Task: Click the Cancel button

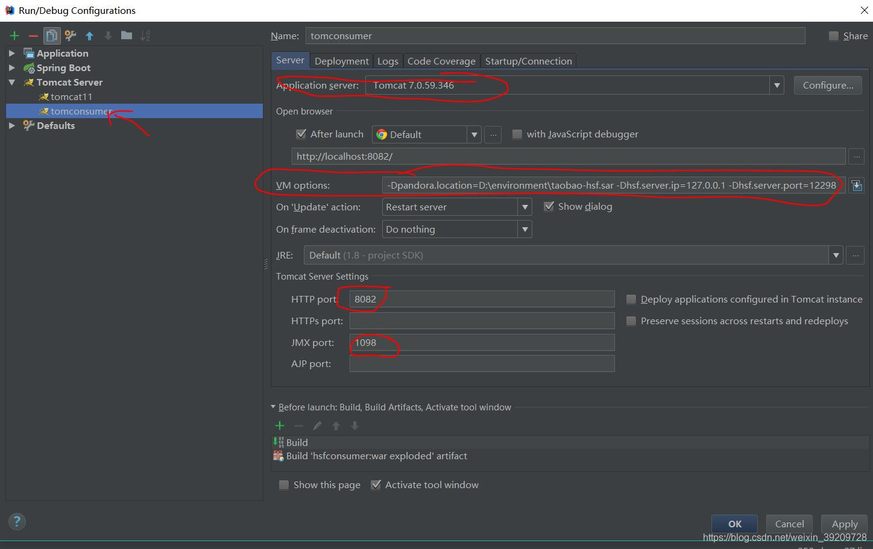Action: [x=789, y=524]
